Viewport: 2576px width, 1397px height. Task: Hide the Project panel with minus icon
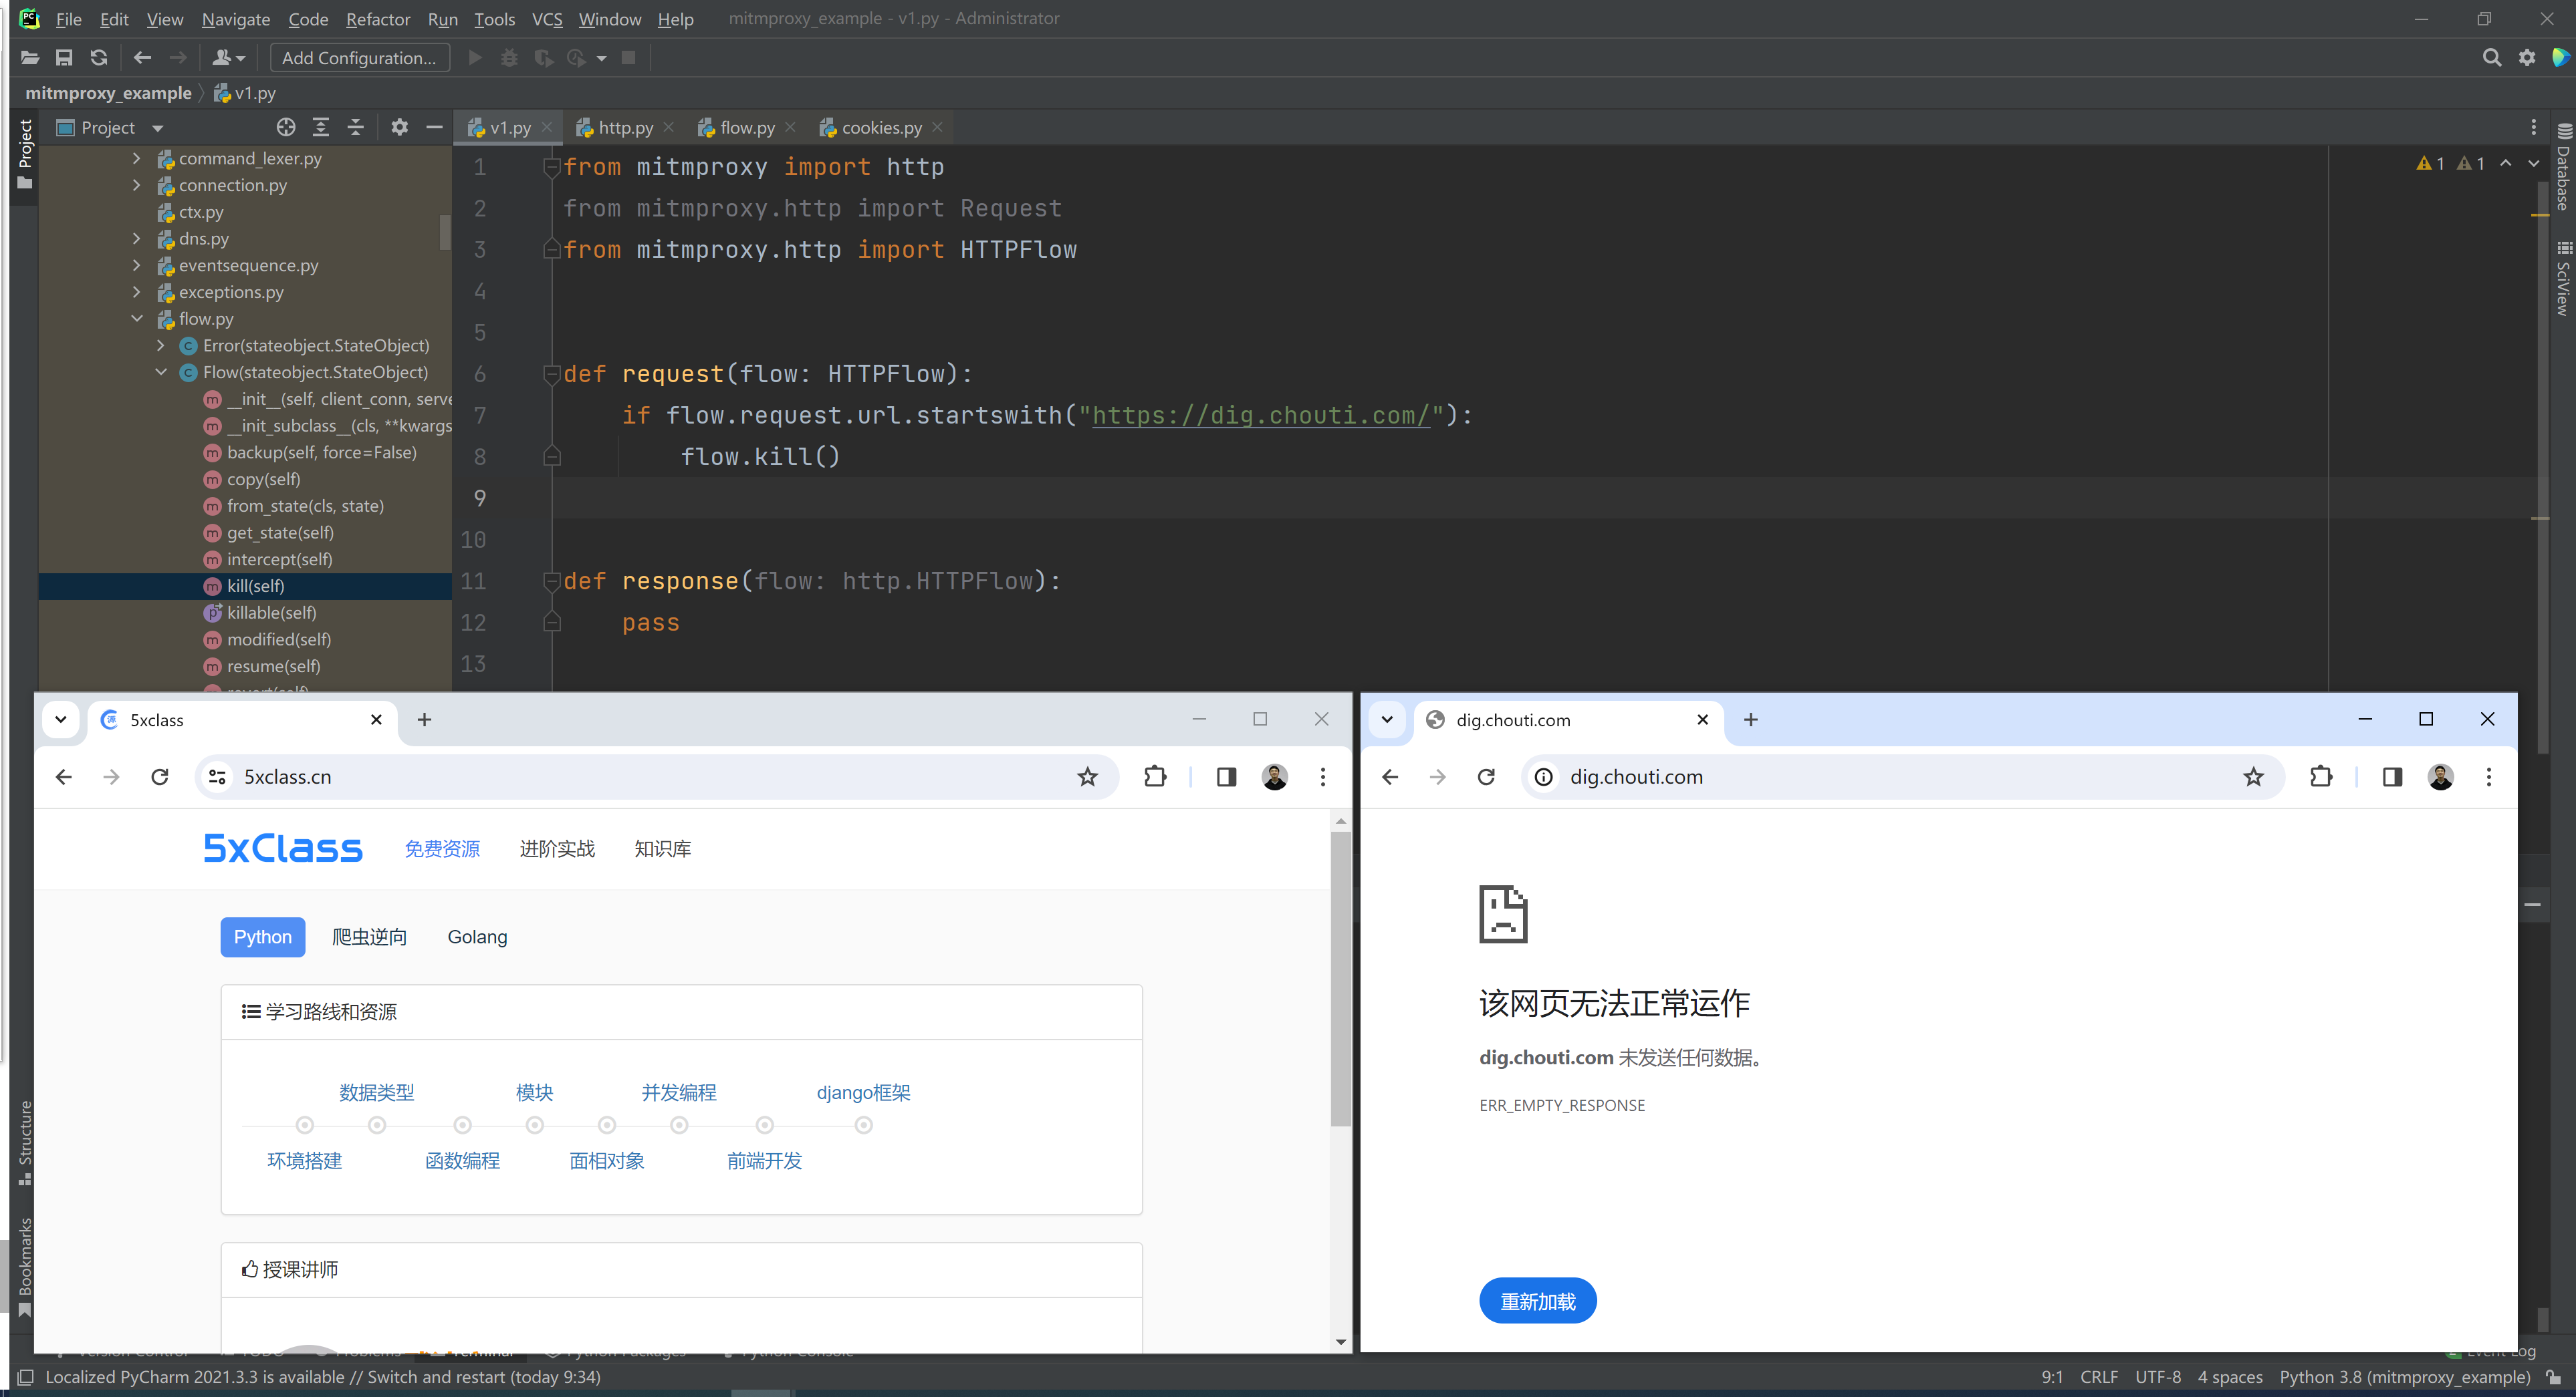(434, 127)
